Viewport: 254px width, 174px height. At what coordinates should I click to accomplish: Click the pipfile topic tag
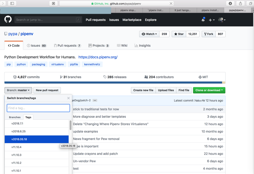74,64
